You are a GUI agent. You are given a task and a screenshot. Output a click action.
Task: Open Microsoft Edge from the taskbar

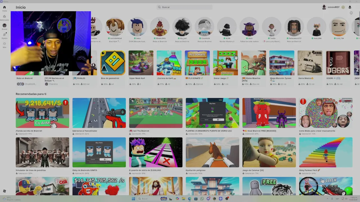[x=190, y=199]
